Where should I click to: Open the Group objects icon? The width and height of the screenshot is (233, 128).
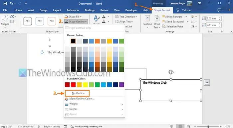194,21
